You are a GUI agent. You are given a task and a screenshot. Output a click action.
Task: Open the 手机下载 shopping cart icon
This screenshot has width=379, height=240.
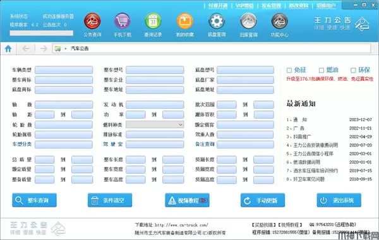click(x=123, y=21)
